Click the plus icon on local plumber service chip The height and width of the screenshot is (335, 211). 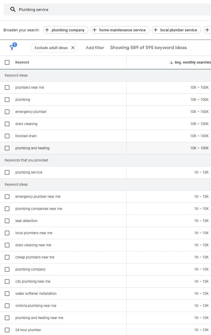(x=156, y=30)
